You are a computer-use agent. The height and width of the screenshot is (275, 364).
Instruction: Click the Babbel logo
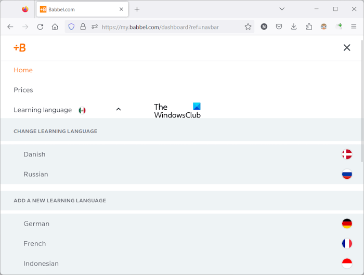tap(20, 48)
